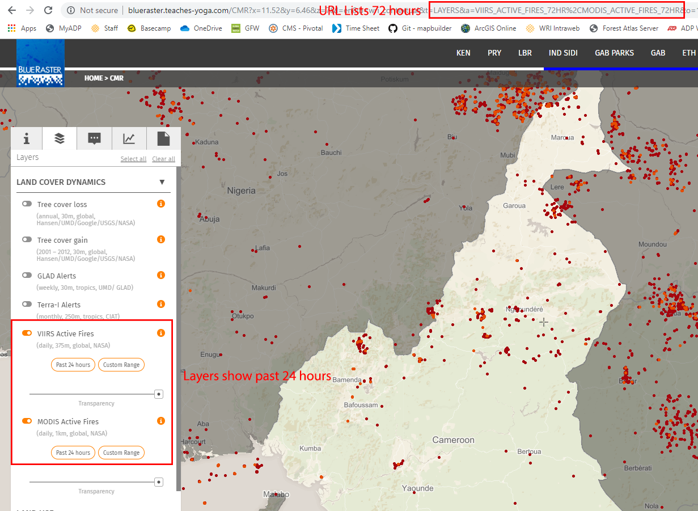Open the analysis chart icon tab
The width and height of the screenshot is (698, 511).
(129, 139)
